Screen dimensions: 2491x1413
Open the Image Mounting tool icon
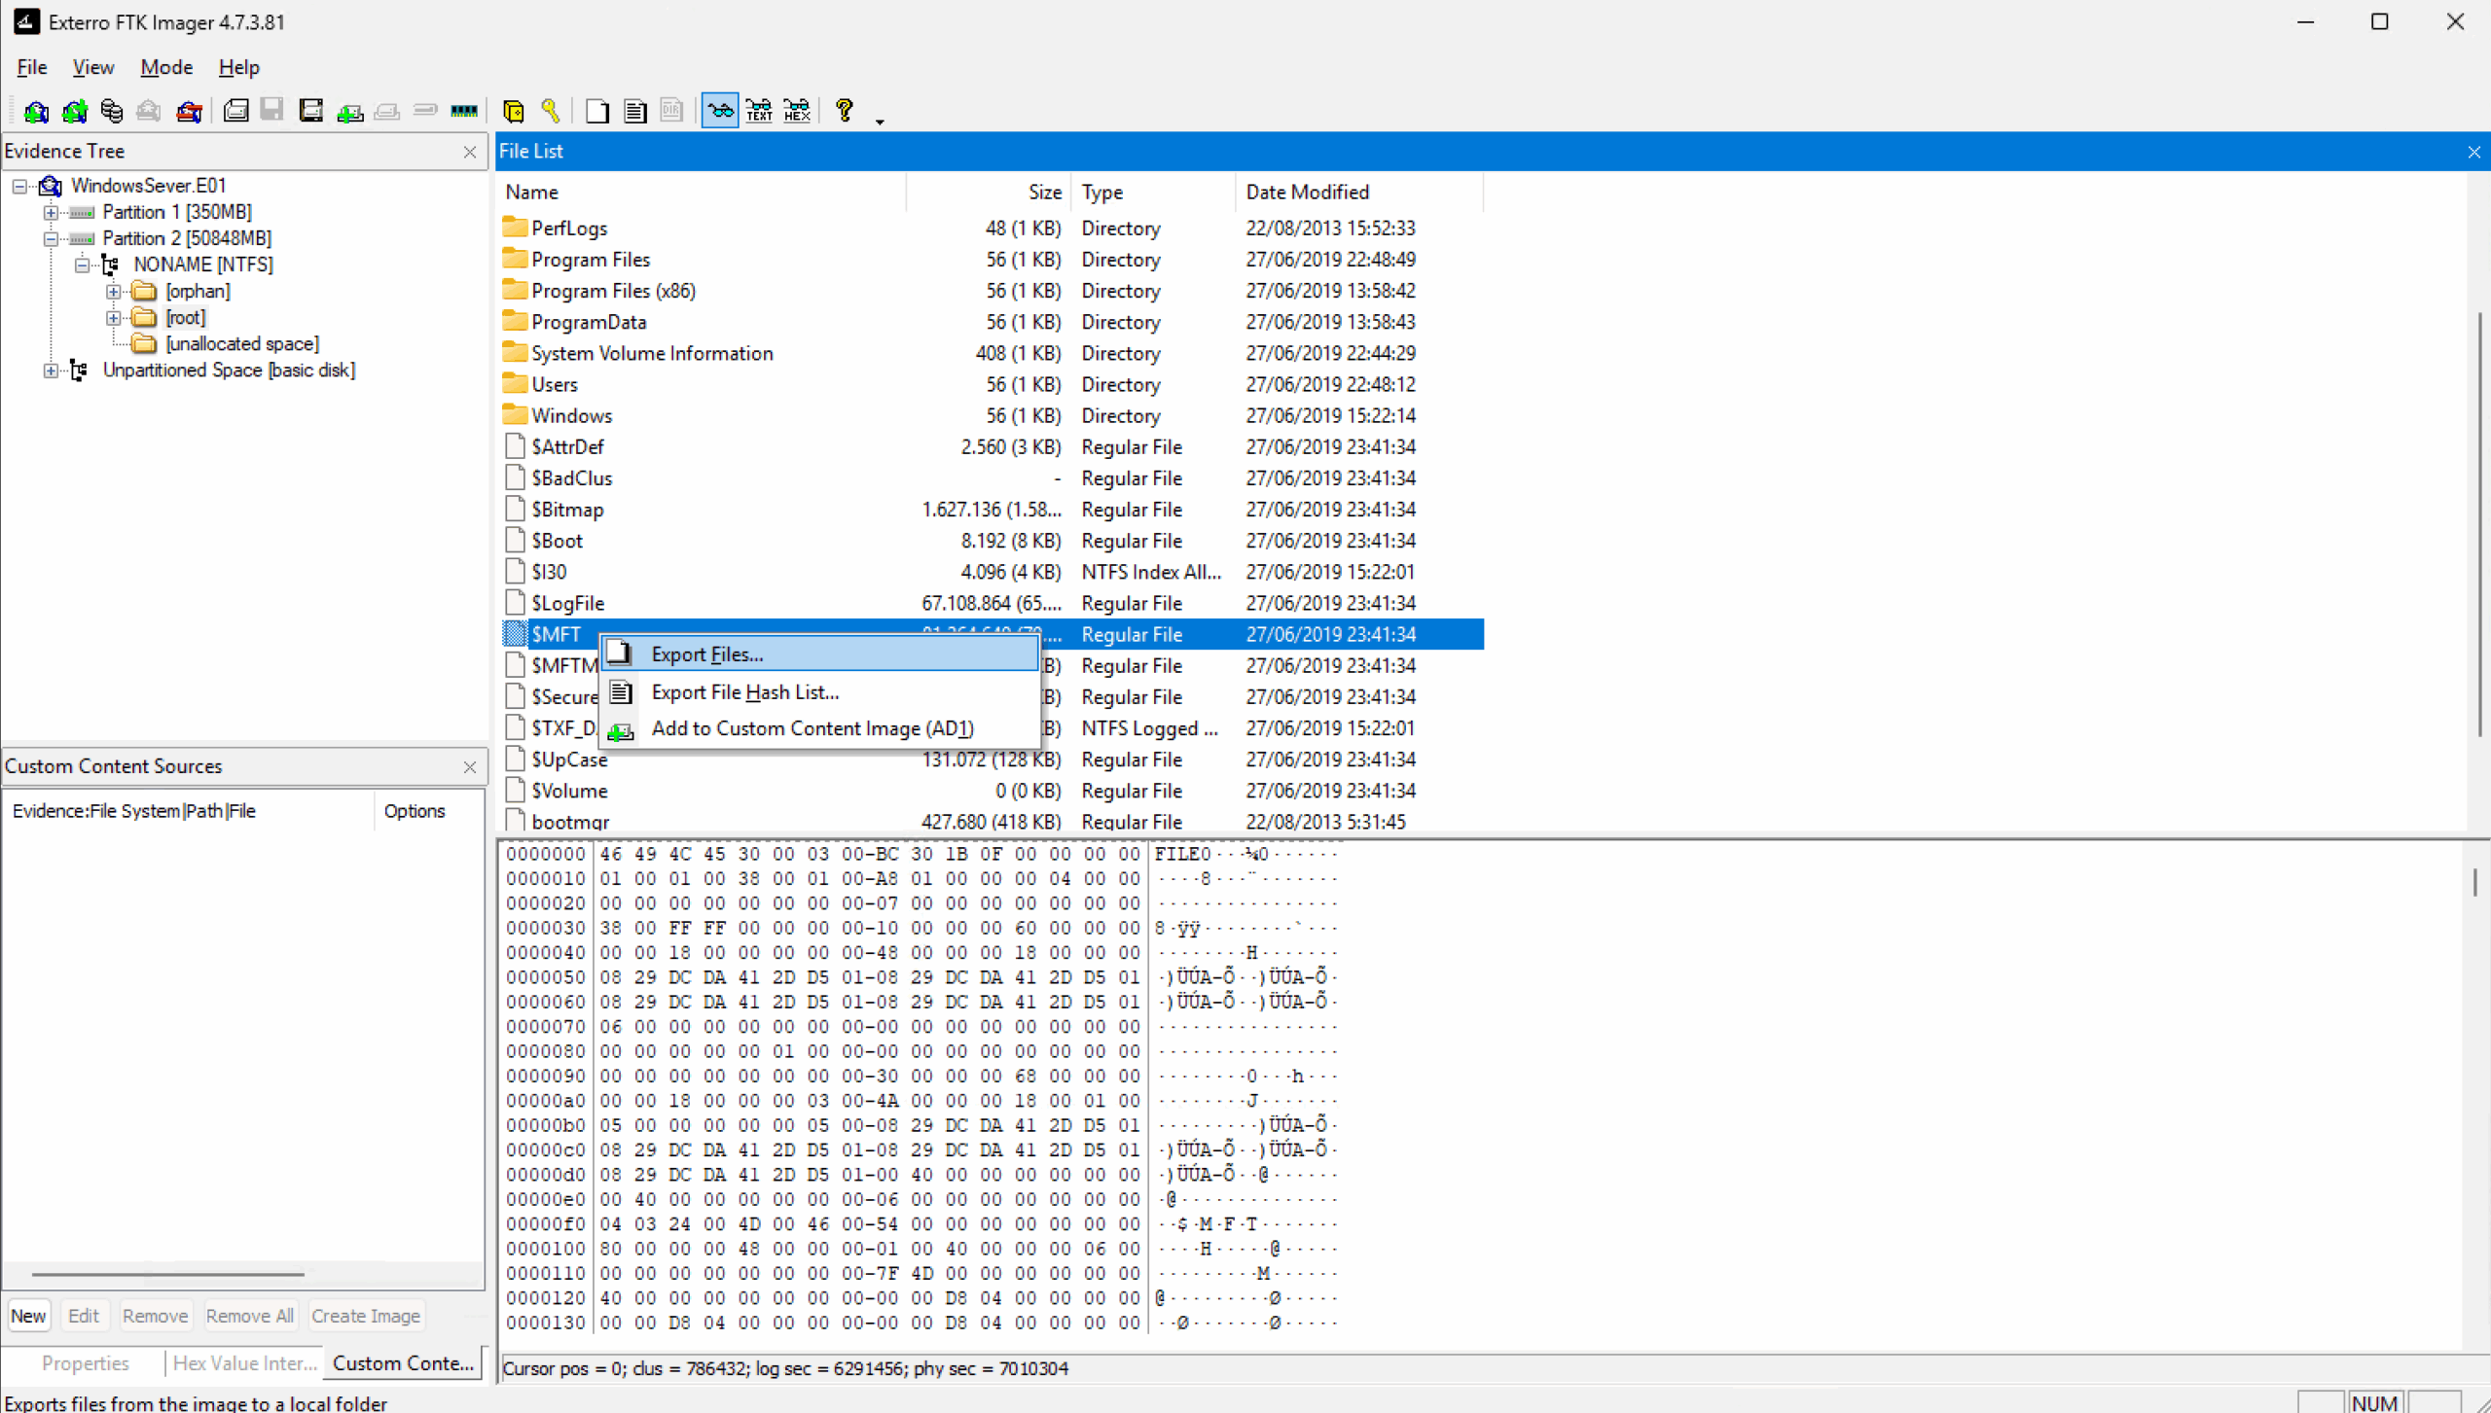pyautogui.click(x=112, y=111)
